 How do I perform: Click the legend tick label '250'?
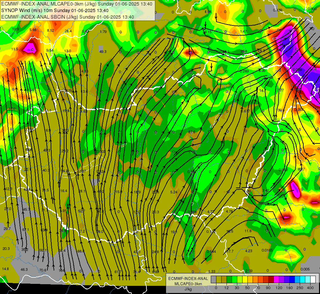click(300, 288)
